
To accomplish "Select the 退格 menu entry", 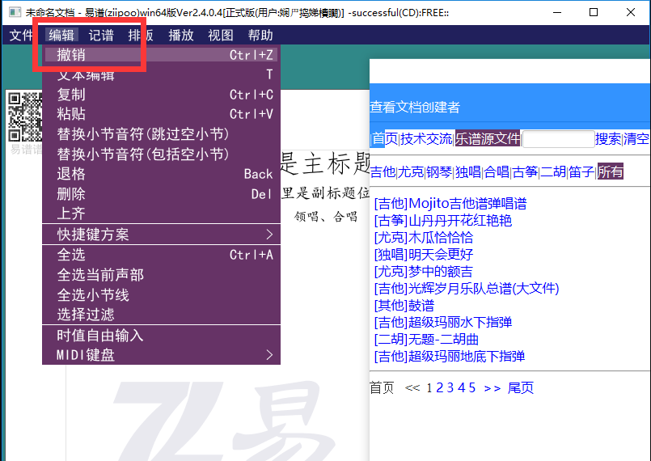I will pyautogui.click(x=161, y=174).
